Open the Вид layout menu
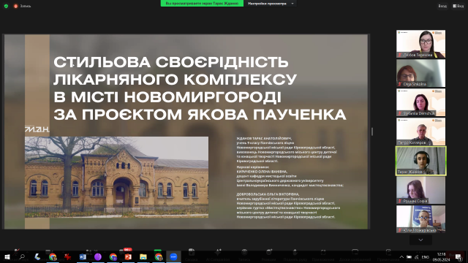Screen dimensions: 468x263 (458, 6)
